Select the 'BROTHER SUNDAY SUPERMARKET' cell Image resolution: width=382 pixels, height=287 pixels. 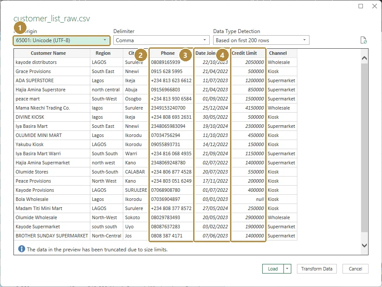click(x=52, y=236)
